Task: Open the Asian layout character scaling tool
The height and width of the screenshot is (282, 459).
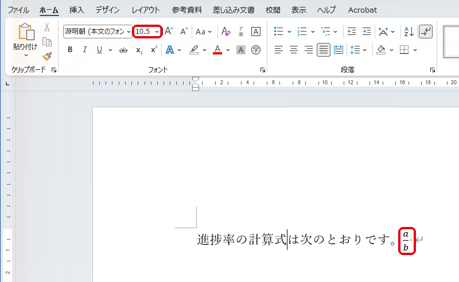Action: pyautogui.click(x=383, y=32)
